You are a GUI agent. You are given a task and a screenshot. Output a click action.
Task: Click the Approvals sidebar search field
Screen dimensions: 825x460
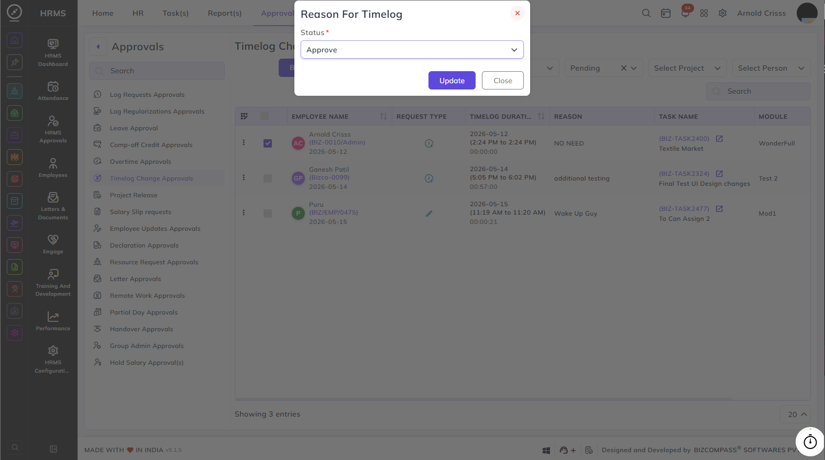pyautogui.click(x=157, y=71)
